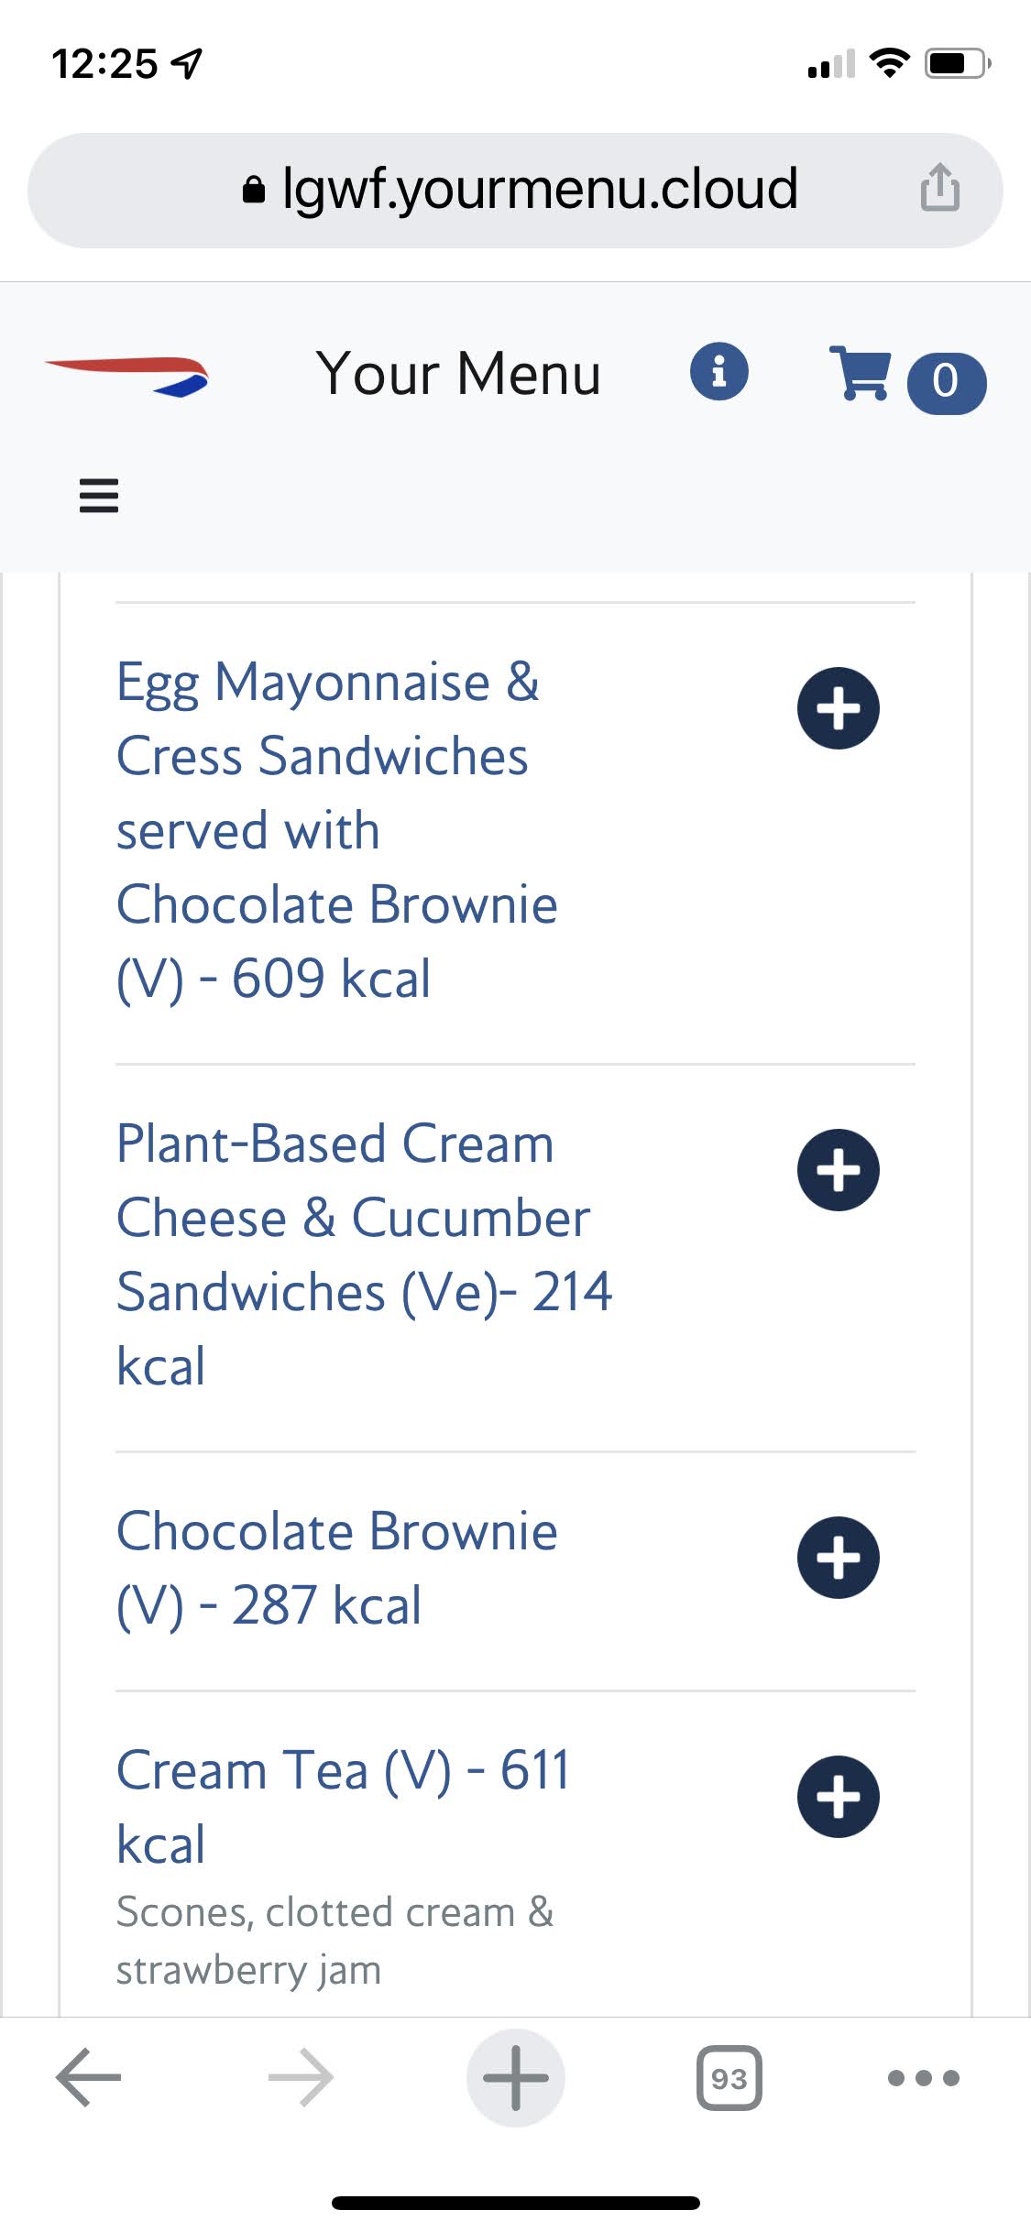Select the Plant-Based Cream Cheese & Cucumber item
The width and height of the screenshot is (1031, 2232).
pos(364,1254)
